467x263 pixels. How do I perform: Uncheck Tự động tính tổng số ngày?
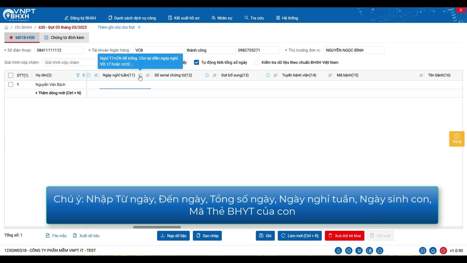tap(196, 62)
